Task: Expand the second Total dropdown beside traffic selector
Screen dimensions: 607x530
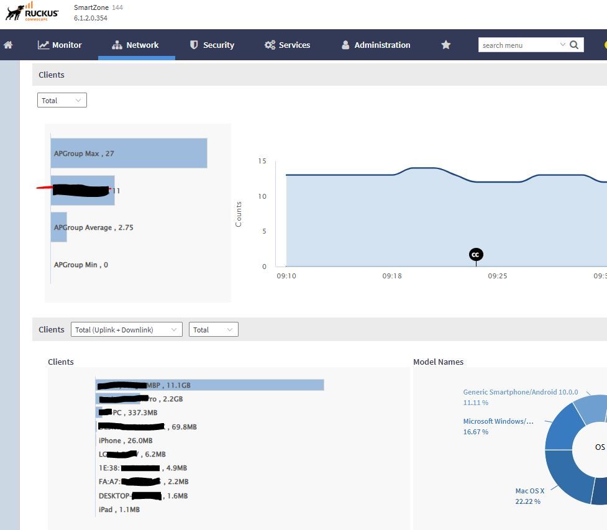Action: point(213,329)
